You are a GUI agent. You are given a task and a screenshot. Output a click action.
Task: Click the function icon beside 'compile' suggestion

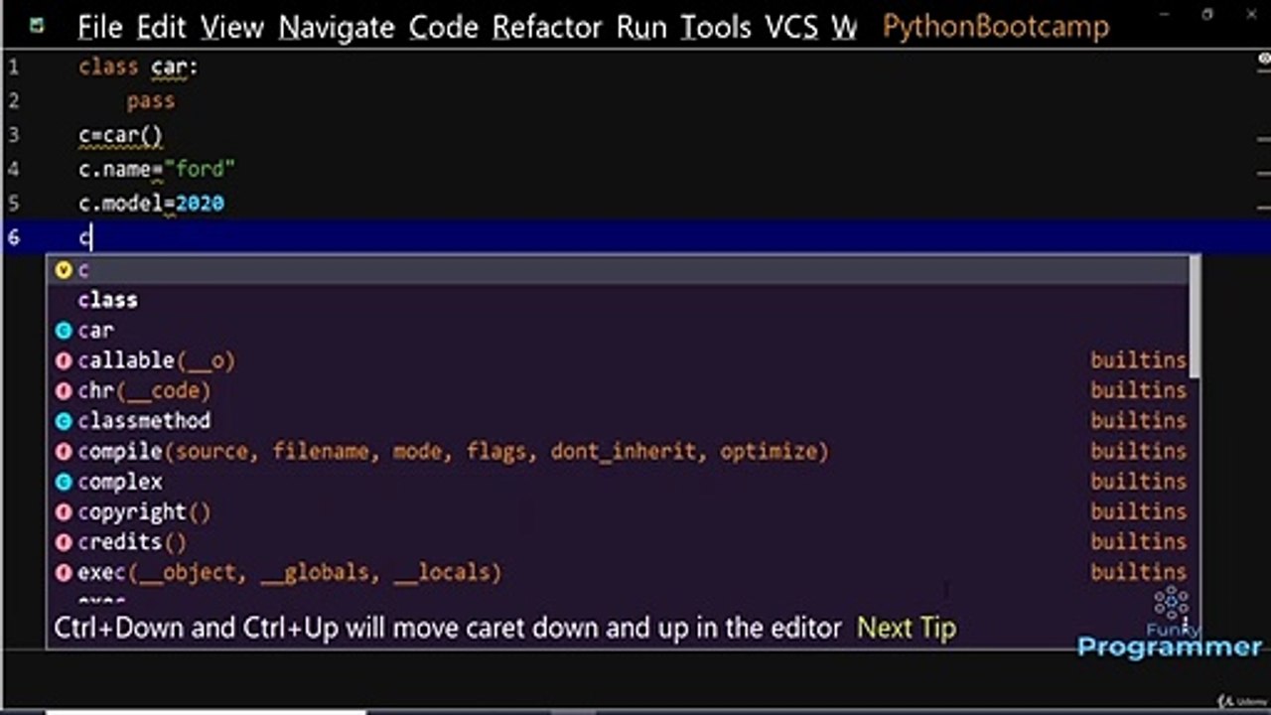coord(64,452)
